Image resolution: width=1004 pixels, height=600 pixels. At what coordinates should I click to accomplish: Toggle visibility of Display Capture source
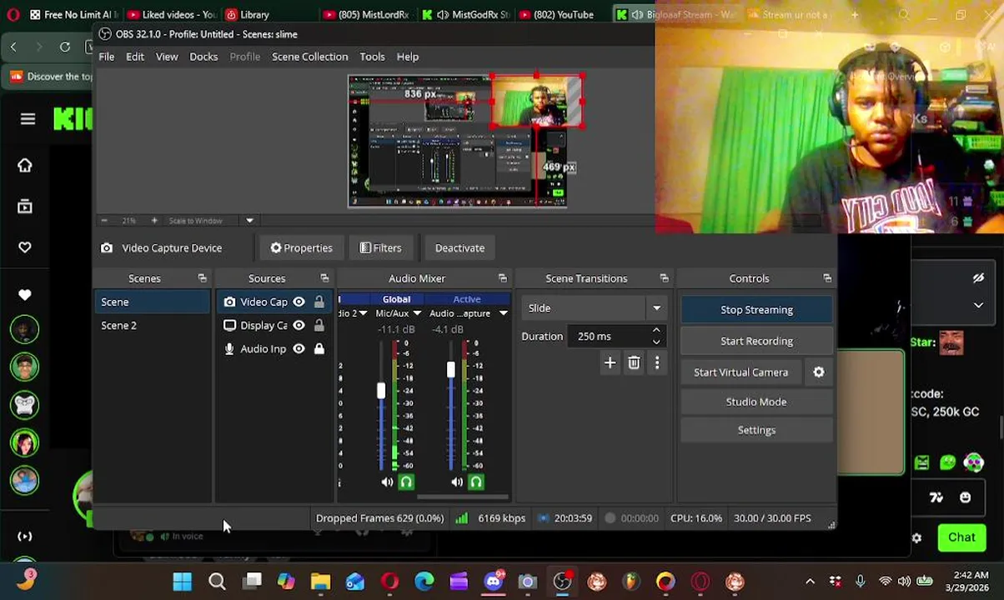point(299,325)
